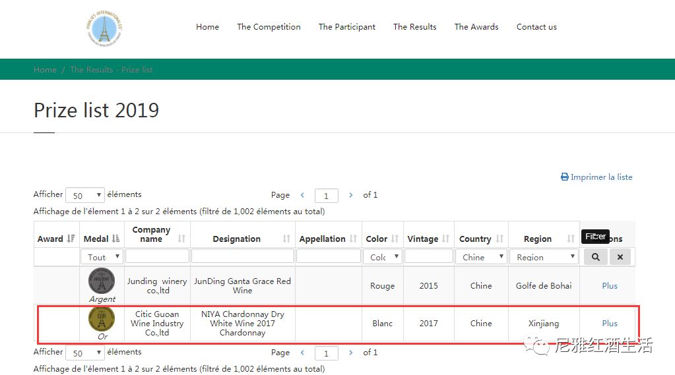Click the Company name filter text field
Viewport: 675px width, 375px height.
[157, 256]
